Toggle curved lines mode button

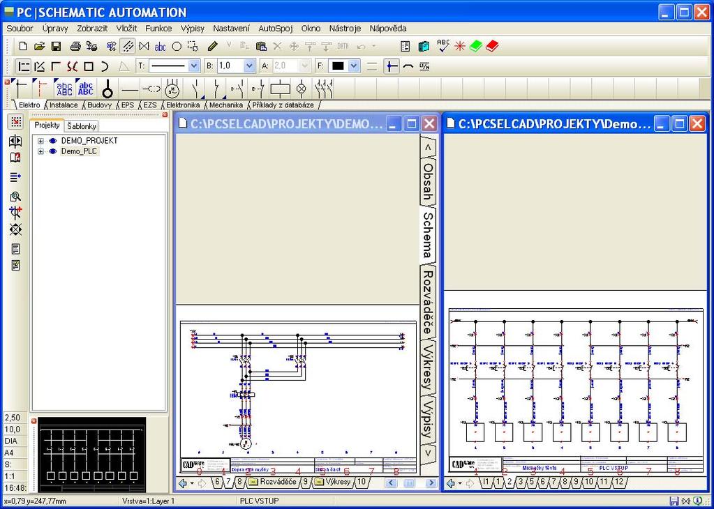[72, 67]
